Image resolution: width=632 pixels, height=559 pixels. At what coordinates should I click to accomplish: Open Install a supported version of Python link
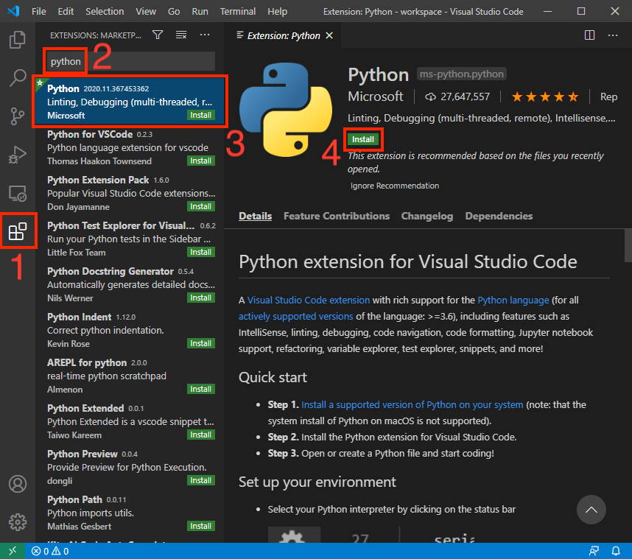pyautogui.click(x=412, y=404)
